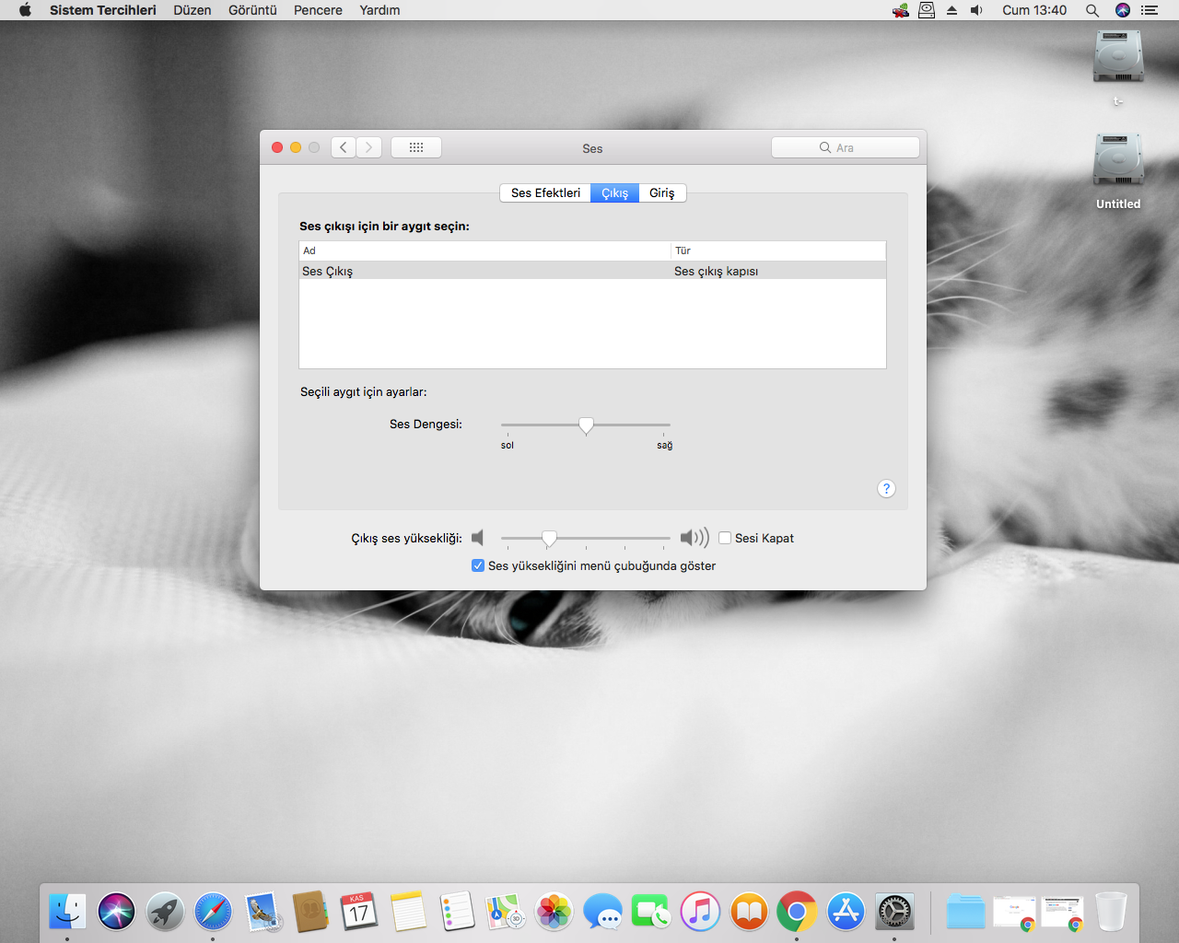Open the Pencere menu
Image resolution: width=1179 pixels, height=943 pixels.
tap(318, 10)
